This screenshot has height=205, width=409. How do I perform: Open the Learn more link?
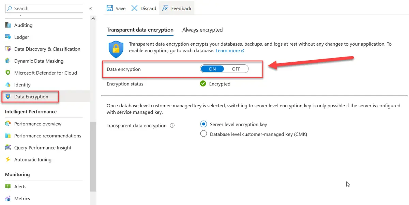pyautogui.click(x=228, y=50)
